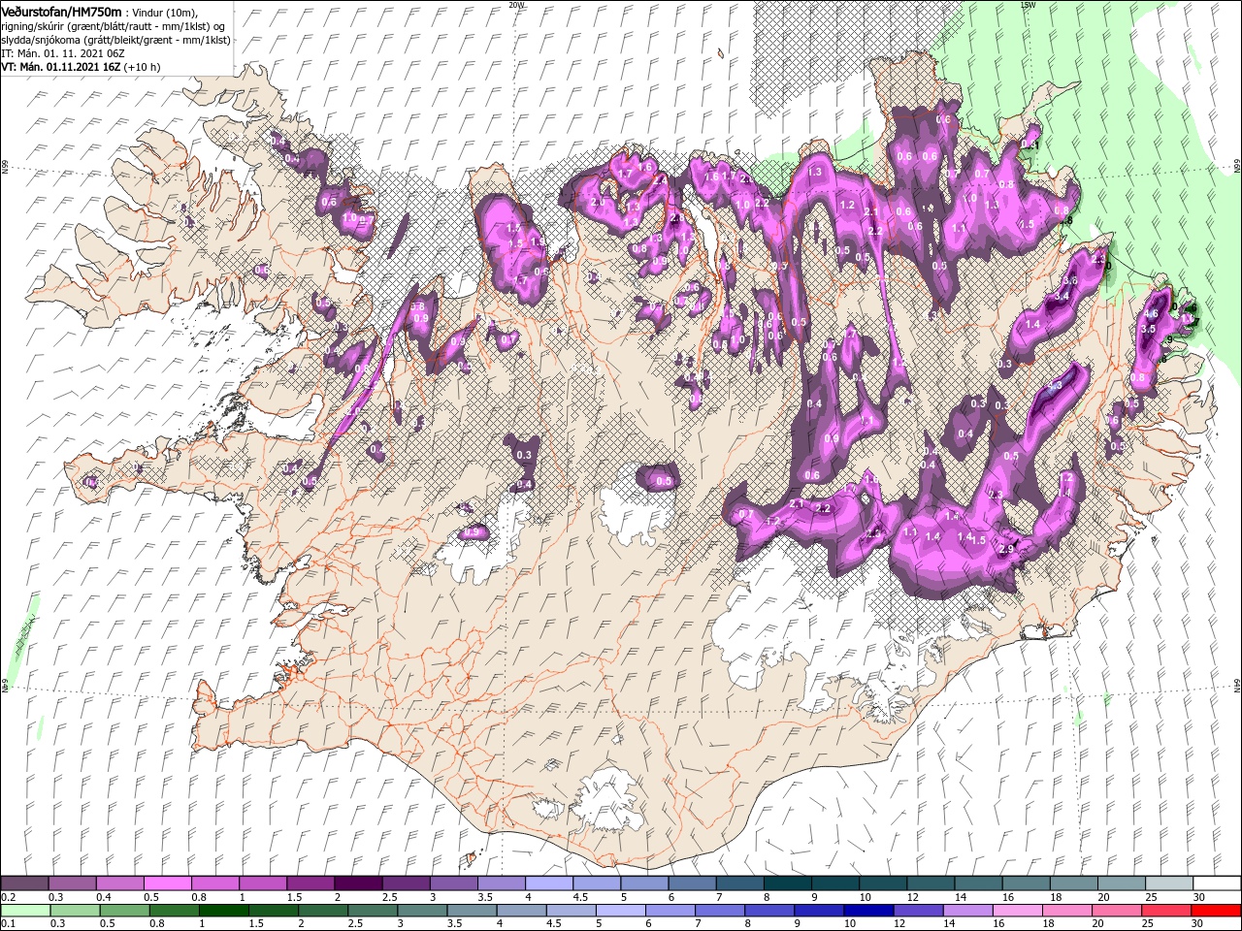Select the rain legend 6 periwinkle swatch
The image size is (1242, 931).
click(x=670, y=910)
